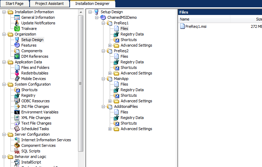Click the PreReq1.msi file icon
The image size is (262, 167).
[182, 26]
